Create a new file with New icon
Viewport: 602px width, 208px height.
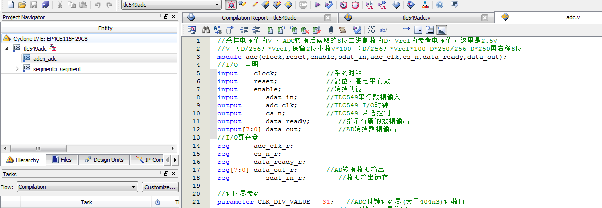11,5
